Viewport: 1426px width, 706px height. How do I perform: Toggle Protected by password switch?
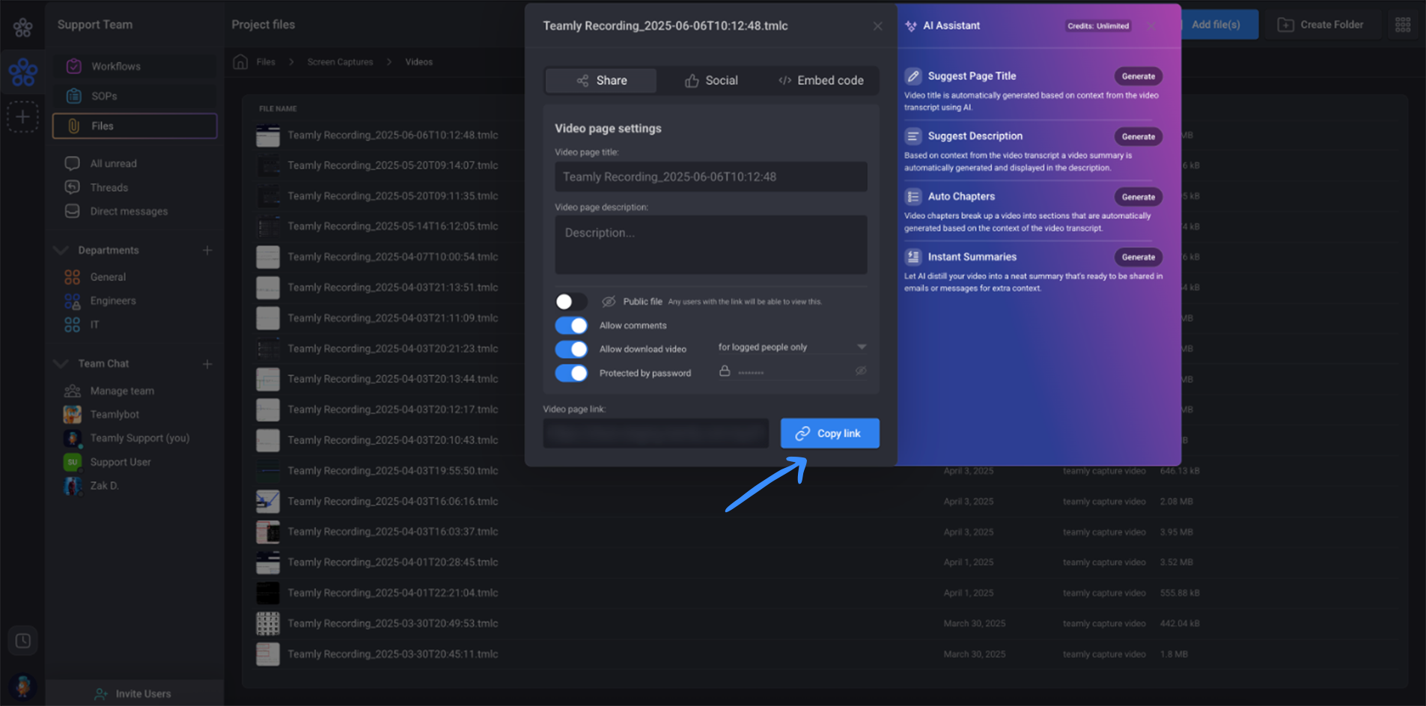pyautogui.click(x=571, y=373)
